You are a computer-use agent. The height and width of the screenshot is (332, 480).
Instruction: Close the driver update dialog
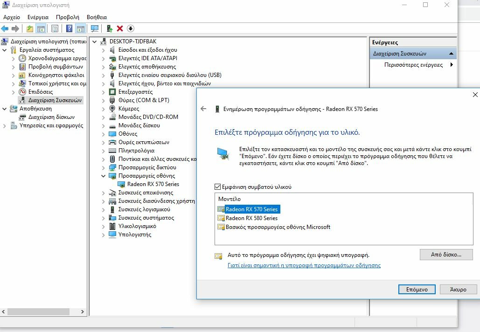click(x=475, y=95)
